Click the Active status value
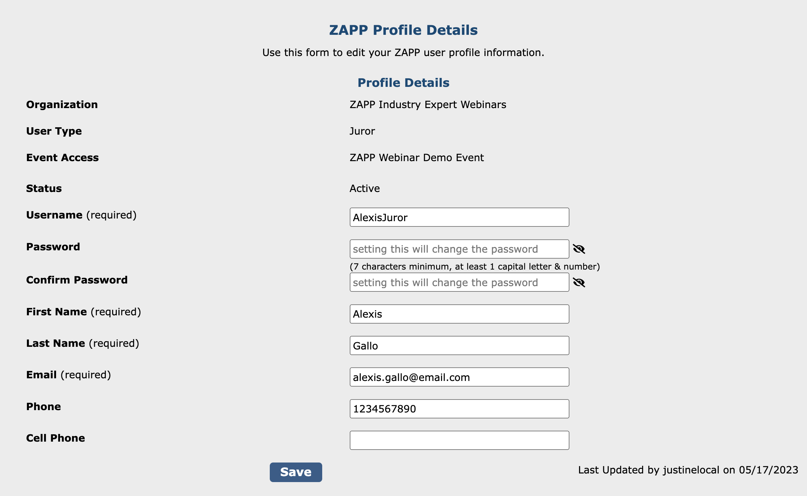807x496 pixels. [364, 189]
